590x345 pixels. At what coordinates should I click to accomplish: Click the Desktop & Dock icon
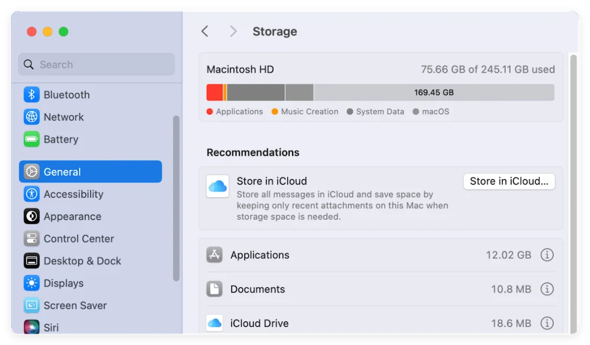pyautogui.click(x=32, y=261)
